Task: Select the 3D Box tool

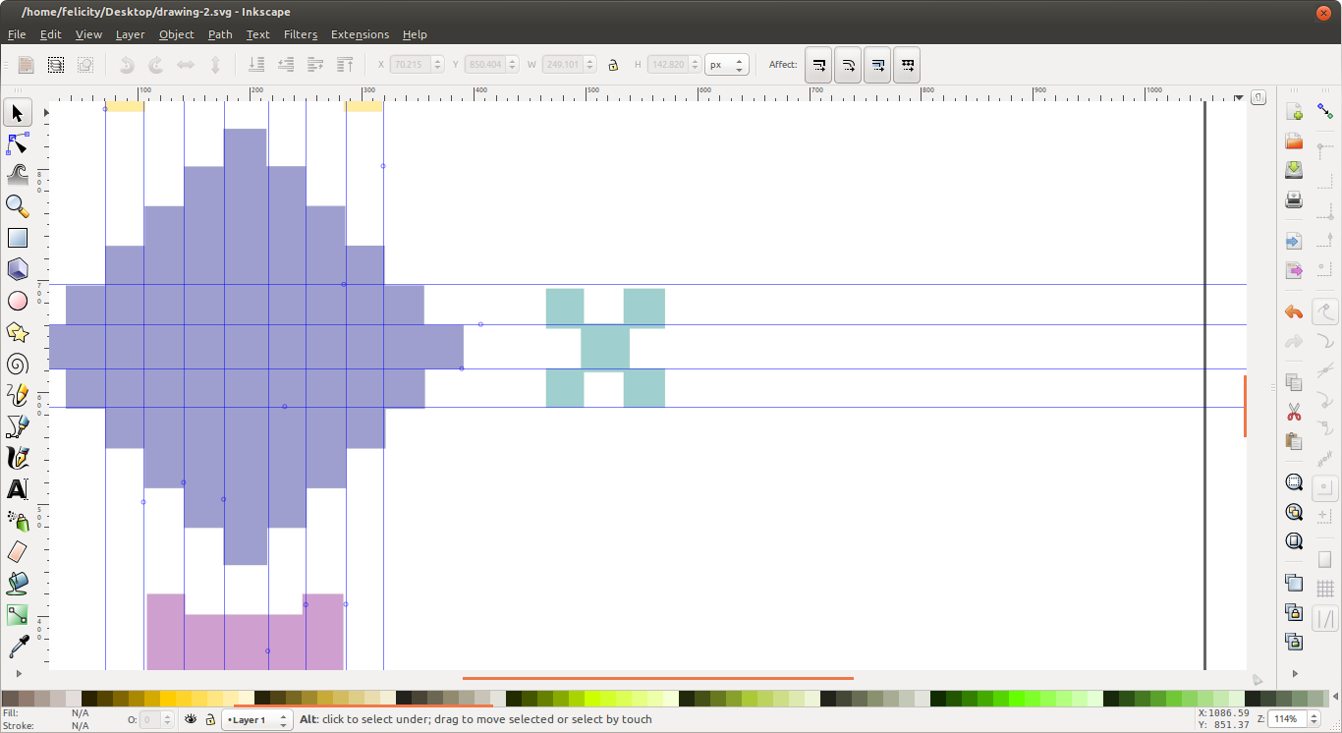Action: tap(18, 269)
